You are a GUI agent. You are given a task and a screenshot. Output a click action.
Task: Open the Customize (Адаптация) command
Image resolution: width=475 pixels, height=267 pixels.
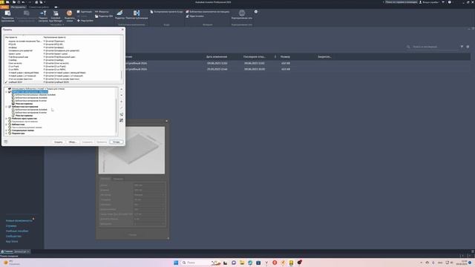[84, 12]
